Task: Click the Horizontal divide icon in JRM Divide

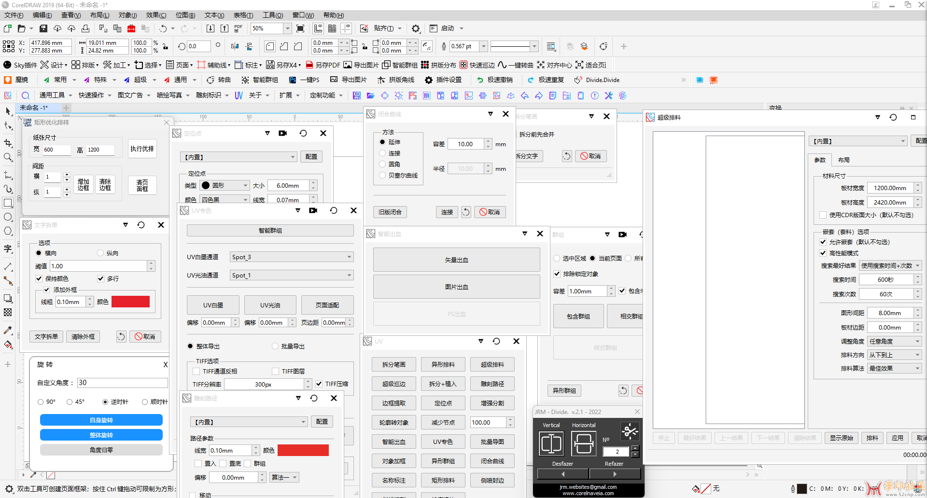Action: point(583,443)
